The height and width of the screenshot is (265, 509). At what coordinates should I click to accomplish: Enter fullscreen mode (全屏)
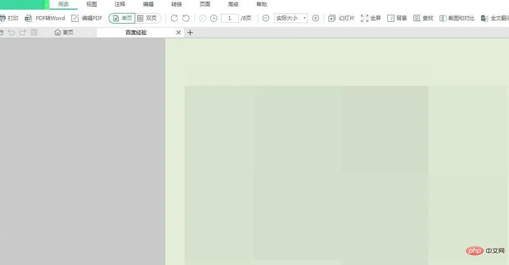pos(371,18)
